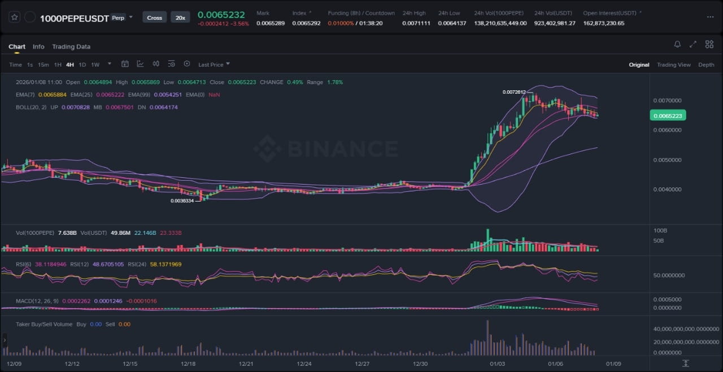The width and height of the screenshot is (723, 372).
Task: Click the EMA(25) value 0.0065222
Action: click(x=111, y=94)
